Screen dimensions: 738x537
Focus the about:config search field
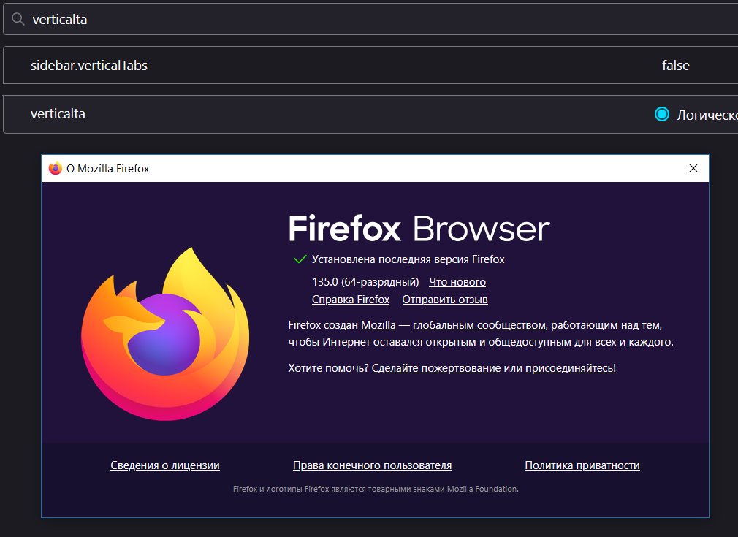click(370, 19)
